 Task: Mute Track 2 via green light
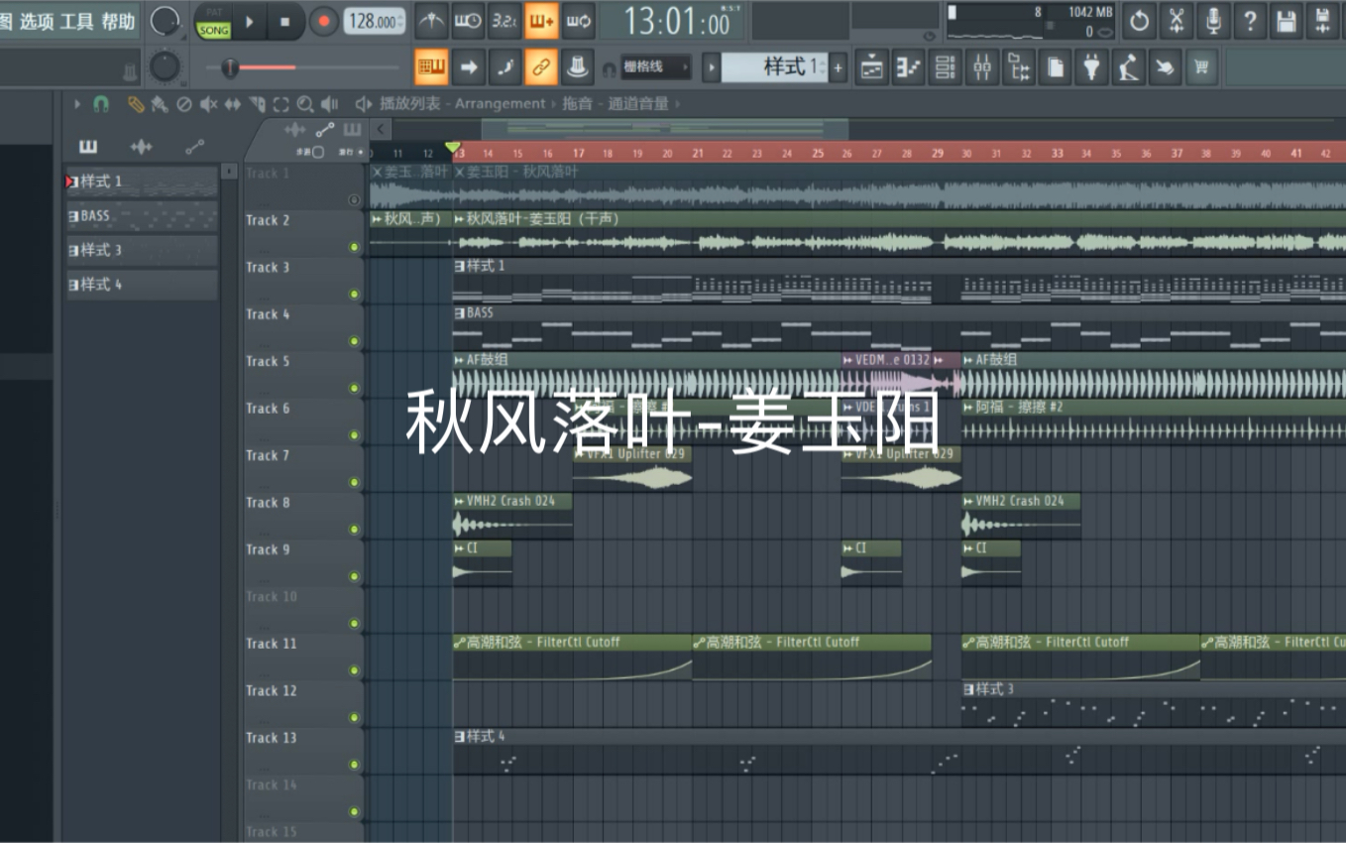[354, 247]
